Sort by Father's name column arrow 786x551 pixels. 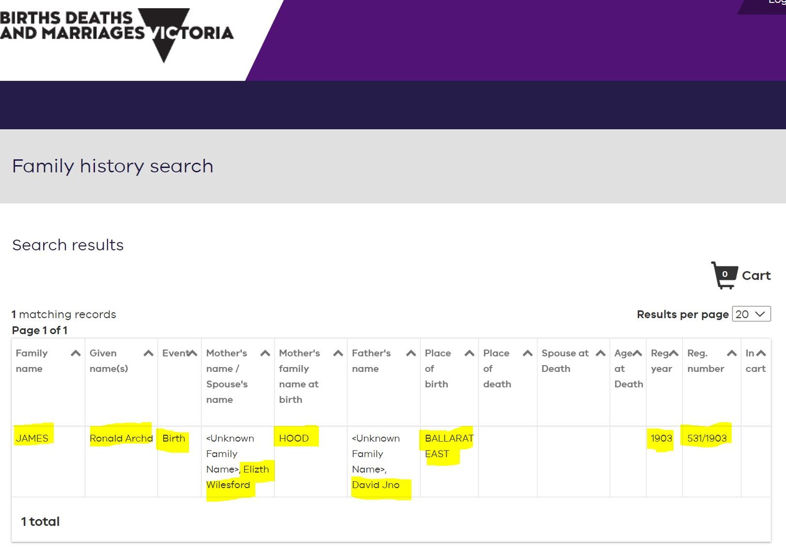click(411, 353)
